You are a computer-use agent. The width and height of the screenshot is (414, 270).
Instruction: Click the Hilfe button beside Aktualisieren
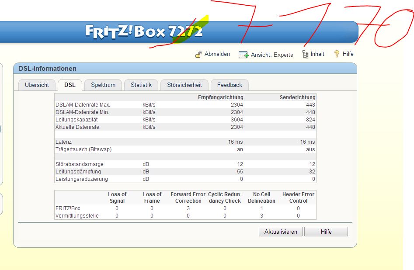pos(326,232)
